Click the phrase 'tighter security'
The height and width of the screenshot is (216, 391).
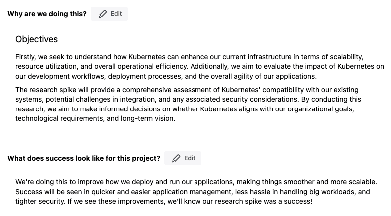click(x=40, y=201)
